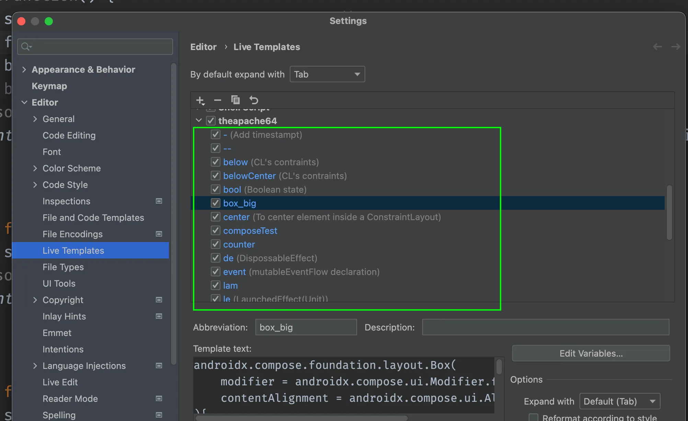The image size is (688, 421).
Task: Go back using the left arrow
Action: [x=657, y=47]
